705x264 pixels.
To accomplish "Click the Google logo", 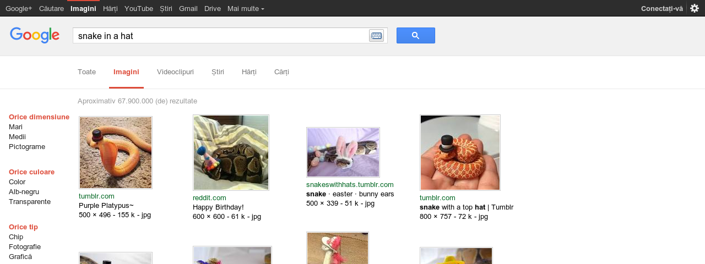I will (x=35, y=35).
